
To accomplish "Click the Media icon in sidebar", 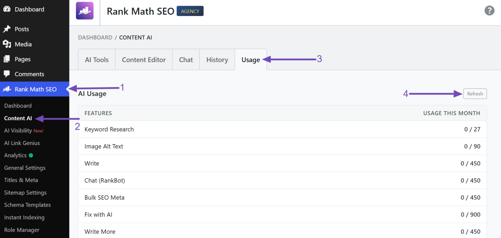I will click(x=7, y=44).
